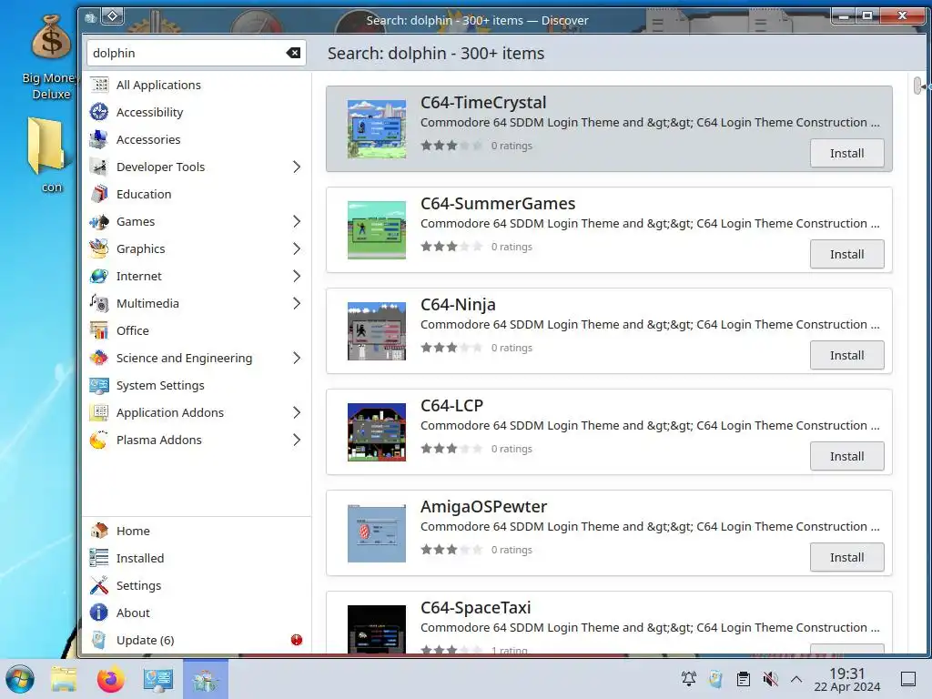This screenshot has width=932, height=699.
Task: Install C64-SummerGames theme
Action: (x=846, y=255)
